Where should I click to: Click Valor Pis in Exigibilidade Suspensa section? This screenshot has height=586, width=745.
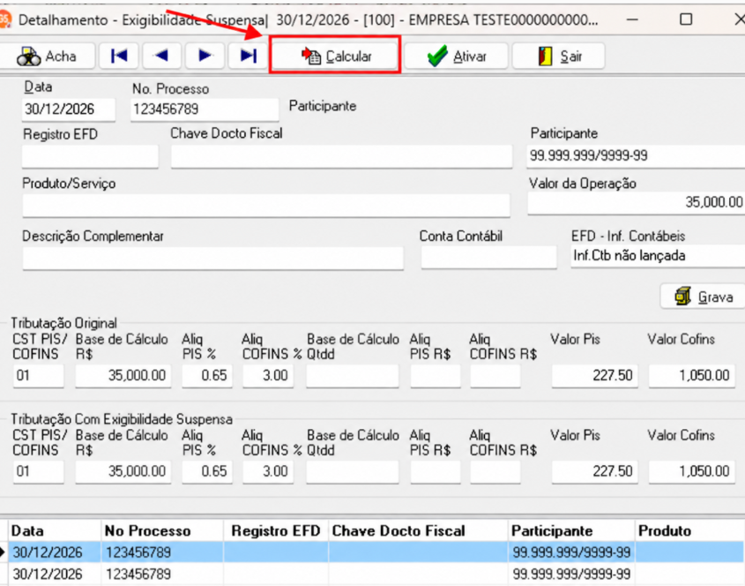(x=595, y=472)
